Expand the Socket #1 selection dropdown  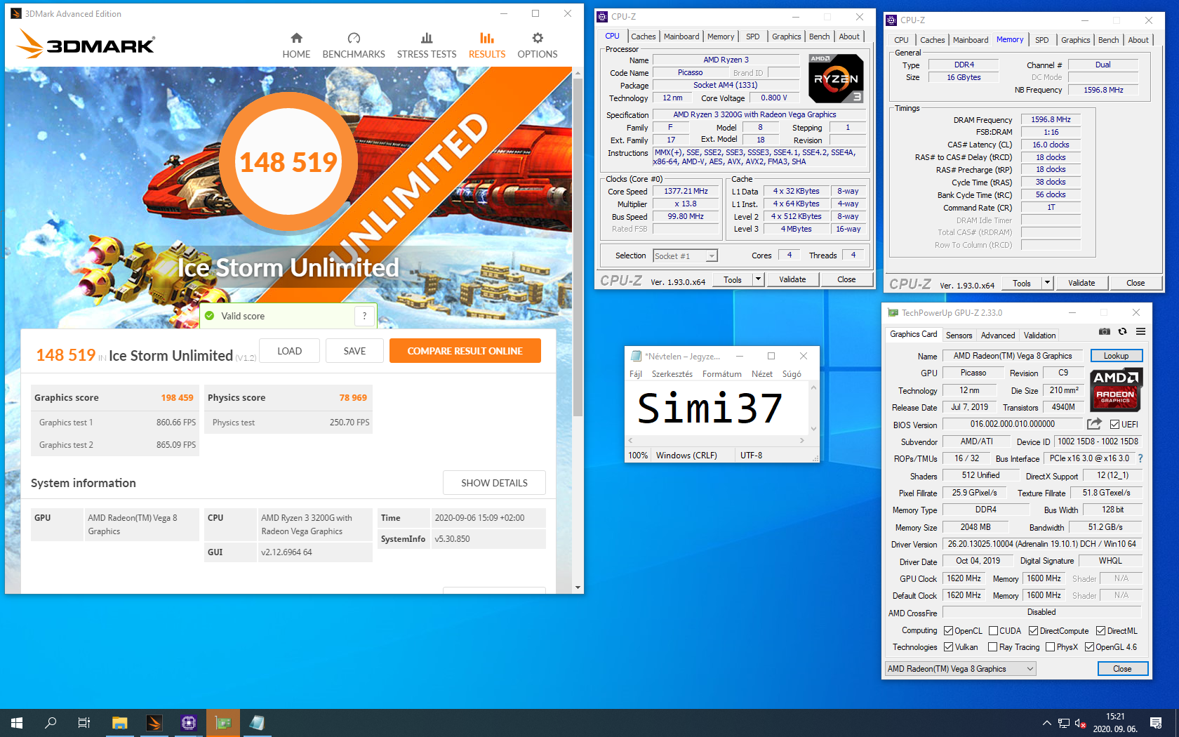click(711, 256)
